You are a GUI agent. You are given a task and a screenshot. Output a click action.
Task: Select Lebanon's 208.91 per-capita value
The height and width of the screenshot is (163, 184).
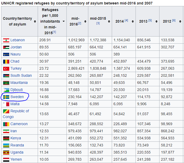point(45,40)
